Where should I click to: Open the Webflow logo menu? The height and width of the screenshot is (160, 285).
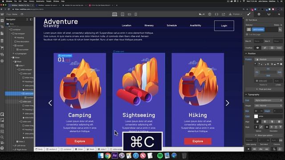(x=2, y=14)
